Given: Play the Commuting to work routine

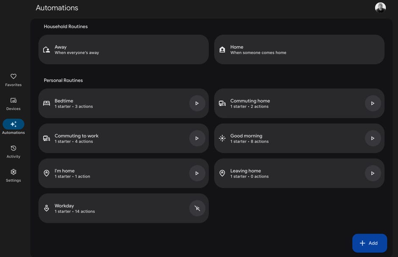Looking at the screenshot, I should pyautogui.click(x=197, y=138).
